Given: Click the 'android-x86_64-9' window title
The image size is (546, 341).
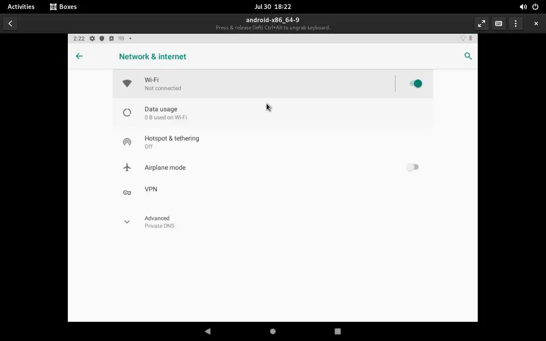Looking at the screenshot, I should [x=273, y=20].
